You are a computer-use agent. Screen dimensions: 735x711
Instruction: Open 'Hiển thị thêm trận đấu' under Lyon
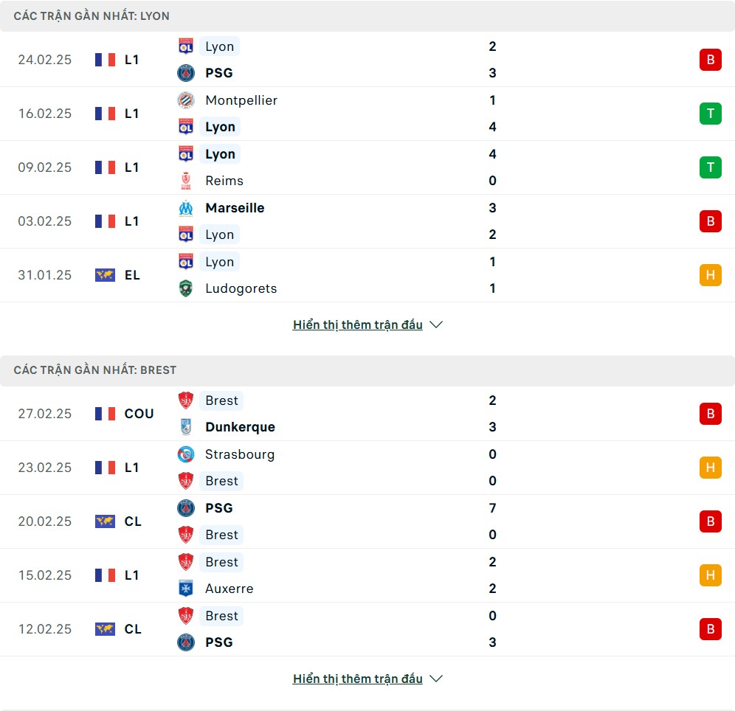pyautogui.click(x=358, y=325)
